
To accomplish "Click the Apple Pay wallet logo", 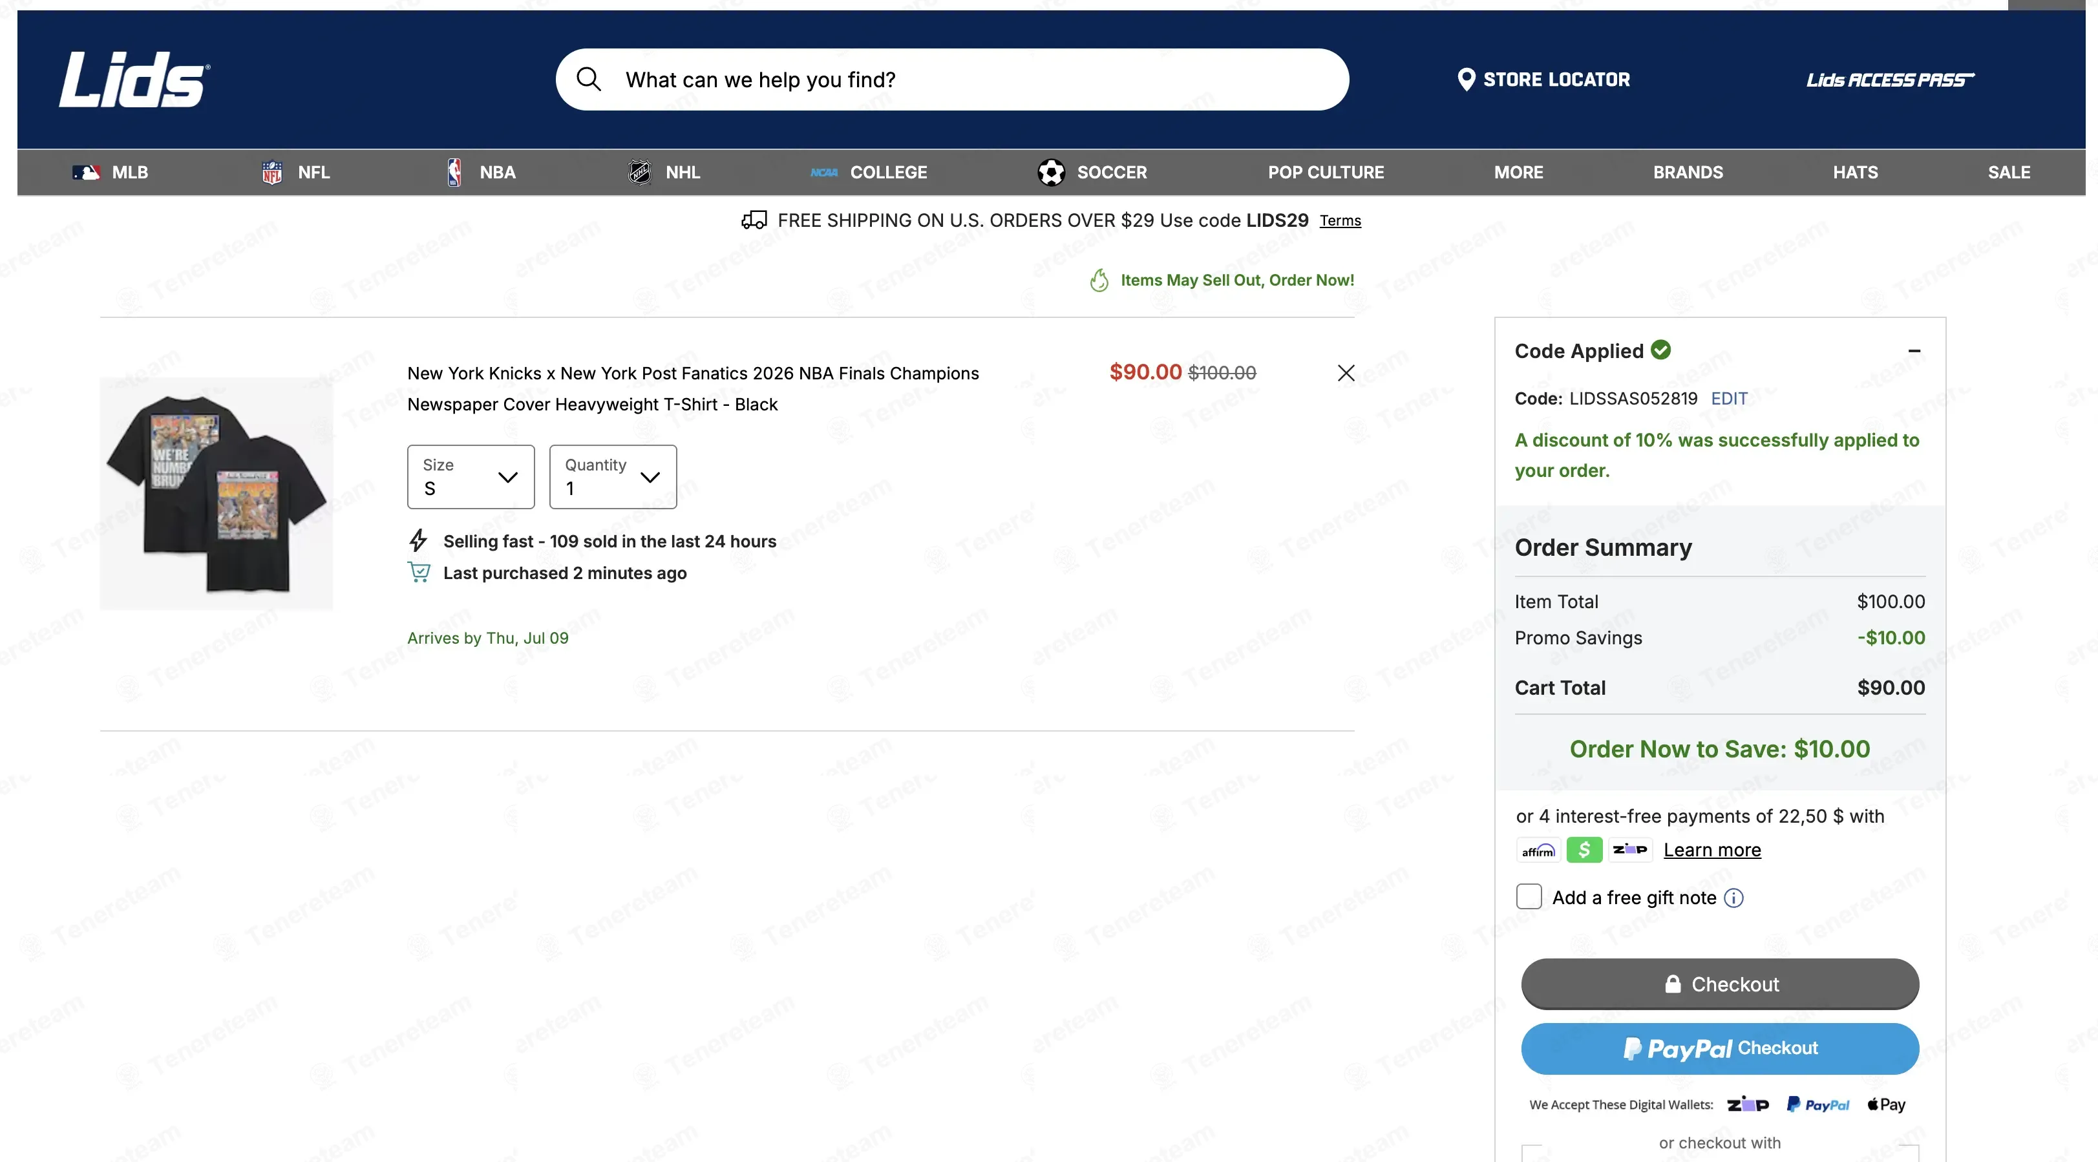I will click(x=1886, y=1104).
